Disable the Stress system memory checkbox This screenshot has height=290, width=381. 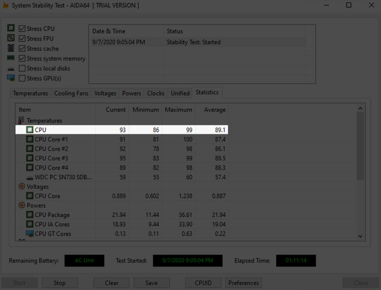(22, 58)
